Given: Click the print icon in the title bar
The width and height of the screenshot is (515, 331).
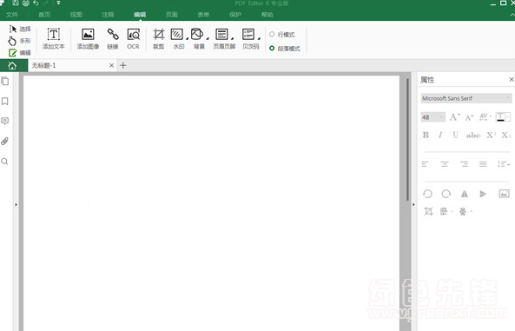Looking at the screenshot, I should (25, 3).
